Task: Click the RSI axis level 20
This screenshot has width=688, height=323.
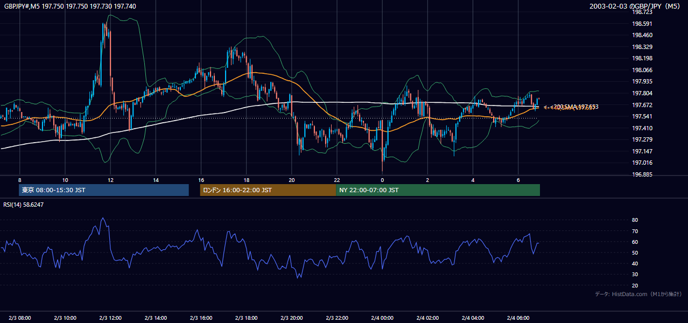Action: (x=635, y=285)
